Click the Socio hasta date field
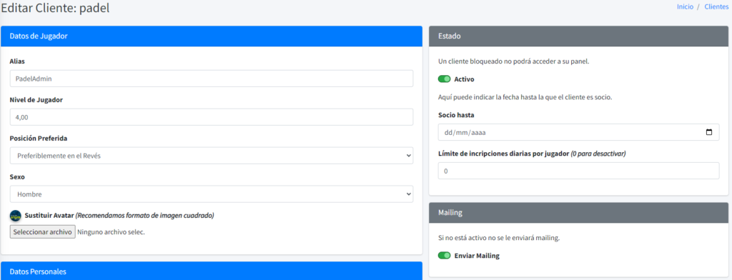The height and width of the screenshot is (280, 732). point(578,132)
